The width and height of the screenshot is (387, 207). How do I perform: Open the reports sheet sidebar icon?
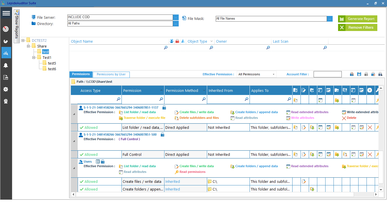coord(6,77)
